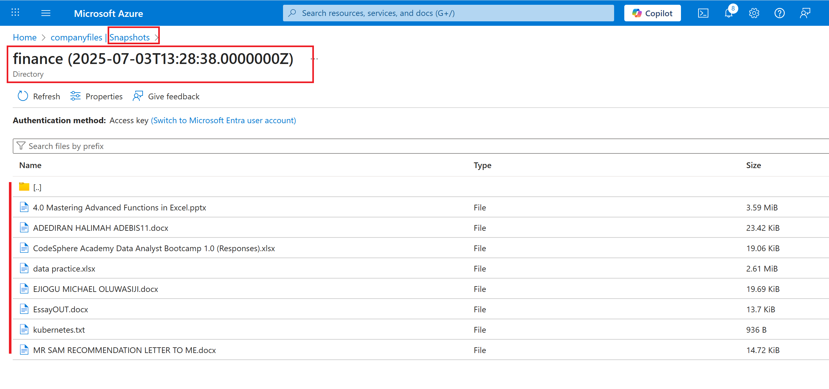Image resolution: width=829 pixels, height=389 pixels.
Task: Launch the Cloud Shell icon
Action: tap(703, 13)
